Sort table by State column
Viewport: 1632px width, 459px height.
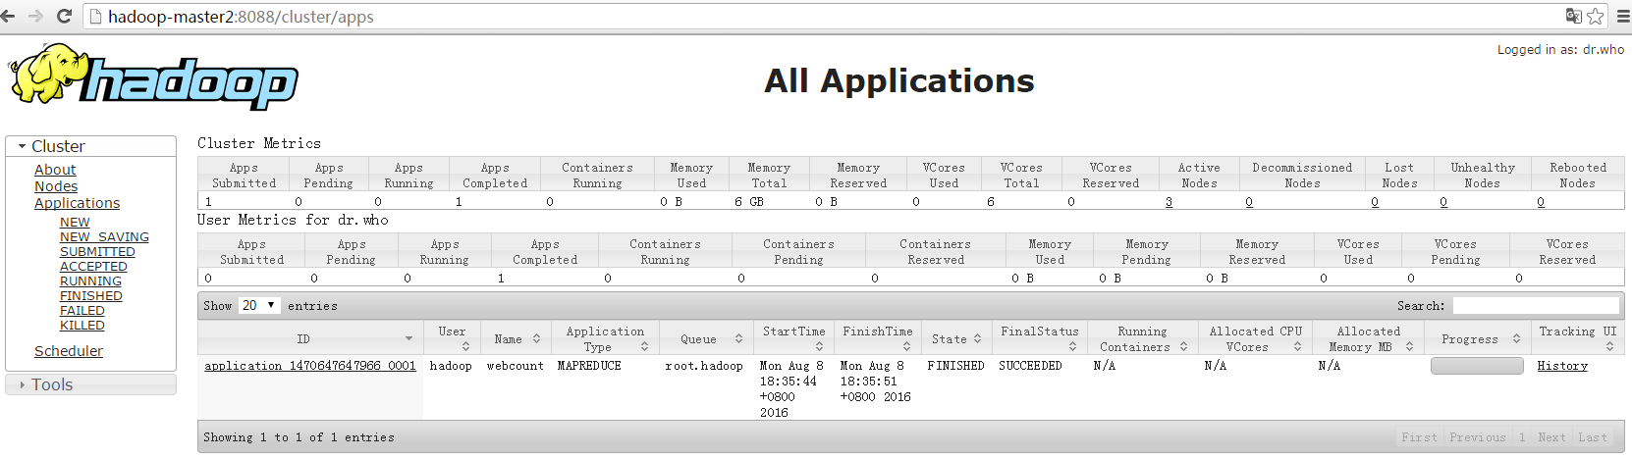pos(956,338)
